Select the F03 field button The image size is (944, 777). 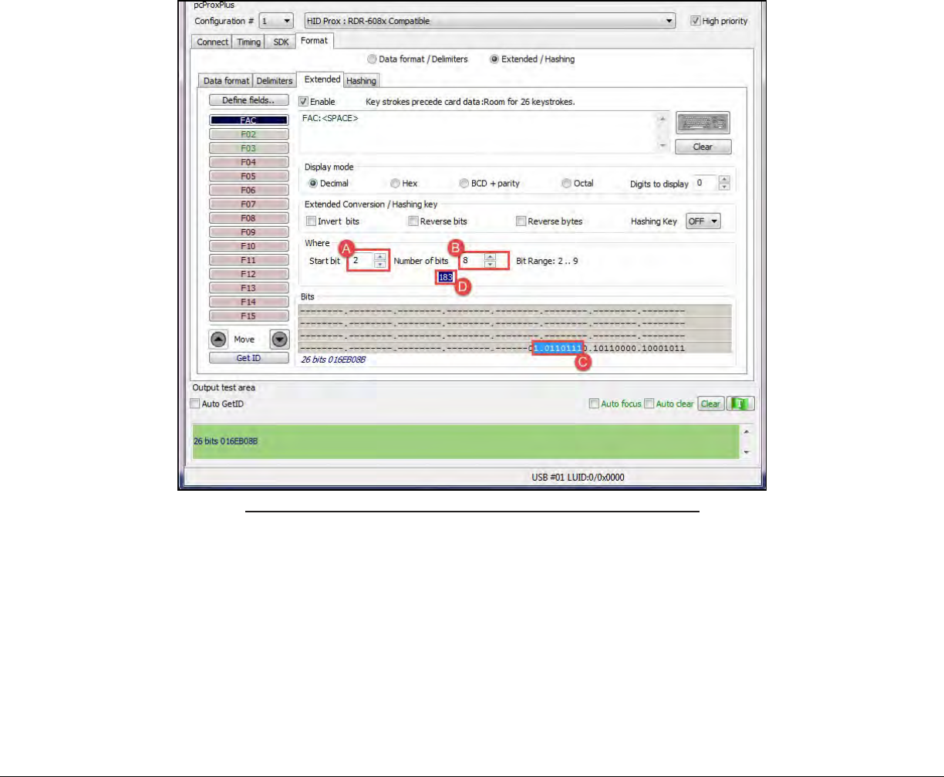[249, 148]
